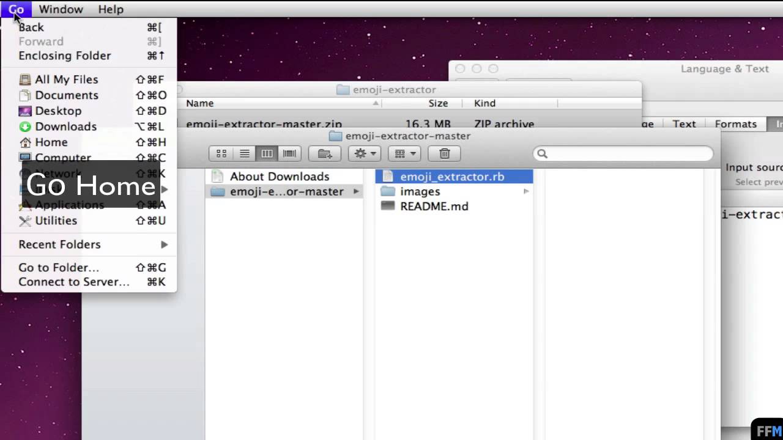Go to Documents from Go menu
This screenshot has width=783, height=440.
tap(89, 95)
